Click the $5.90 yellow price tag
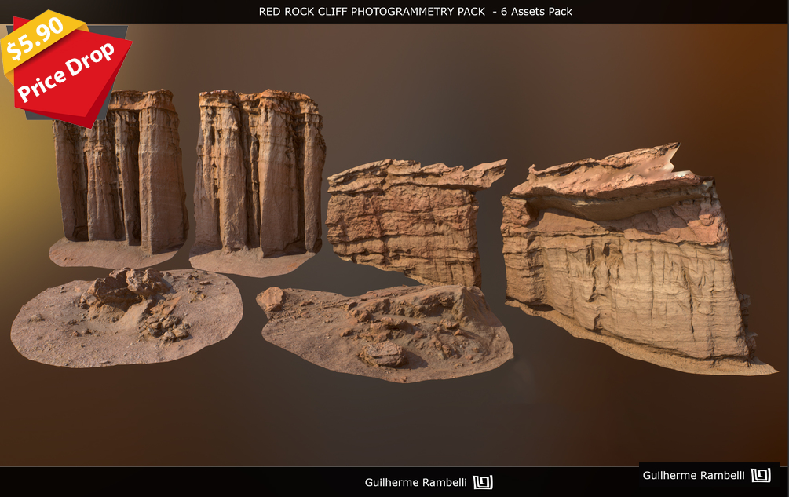This screenshot has height=497, width=789. [36, 38]
